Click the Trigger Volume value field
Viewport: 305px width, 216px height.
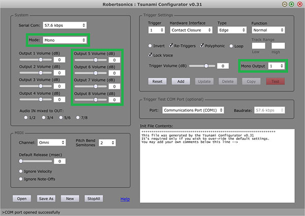point(223,66)
